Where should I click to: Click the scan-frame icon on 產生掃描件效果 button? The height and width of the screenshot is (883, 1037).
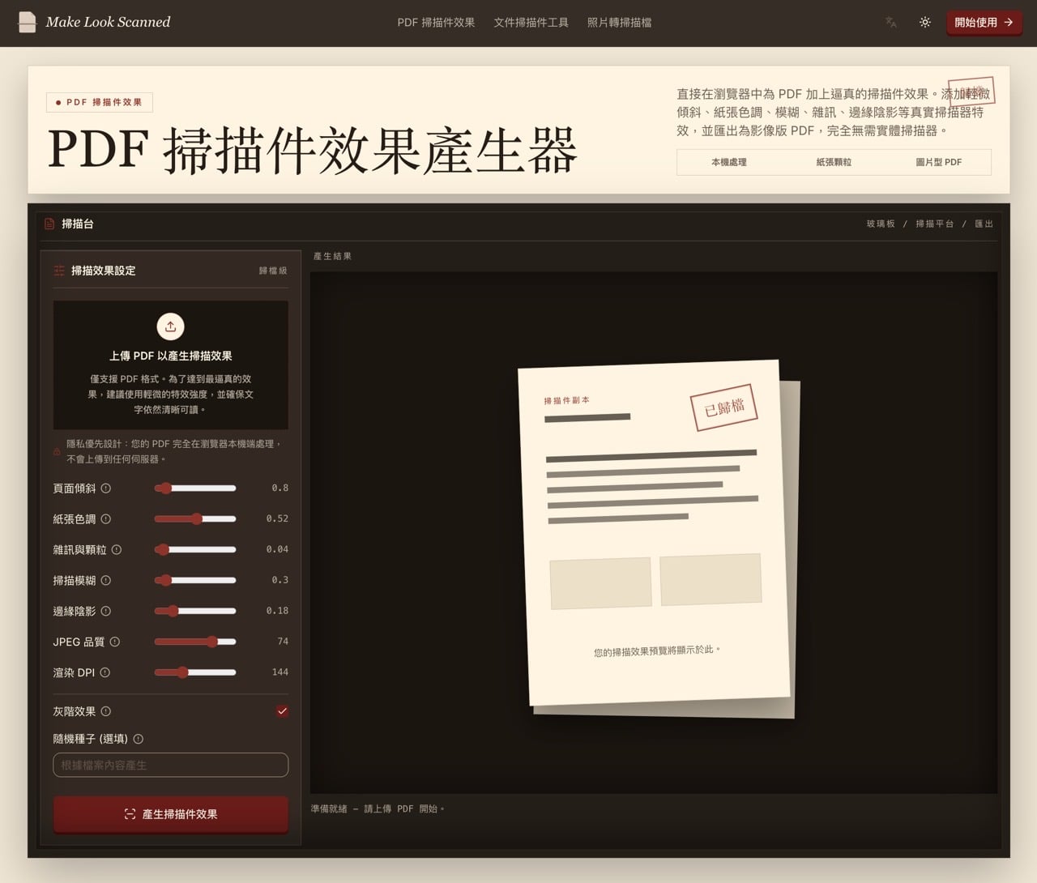point(130,814)
